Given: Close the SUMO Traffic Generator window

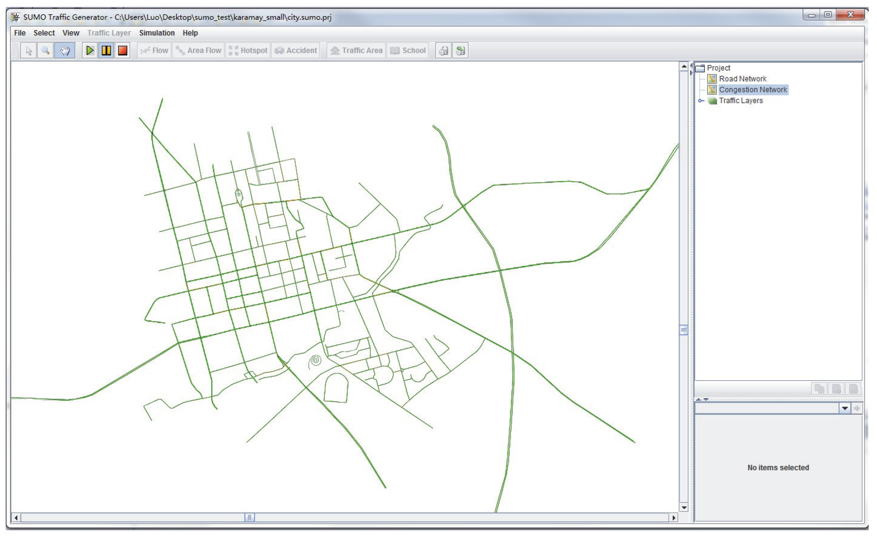Looking at the screenshot, I should tap(850, 15).
